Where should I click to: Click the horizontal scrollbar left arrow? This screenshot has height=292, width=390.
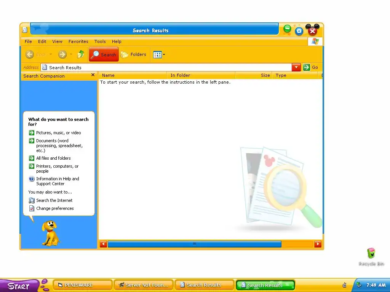[x=104, y=244]
